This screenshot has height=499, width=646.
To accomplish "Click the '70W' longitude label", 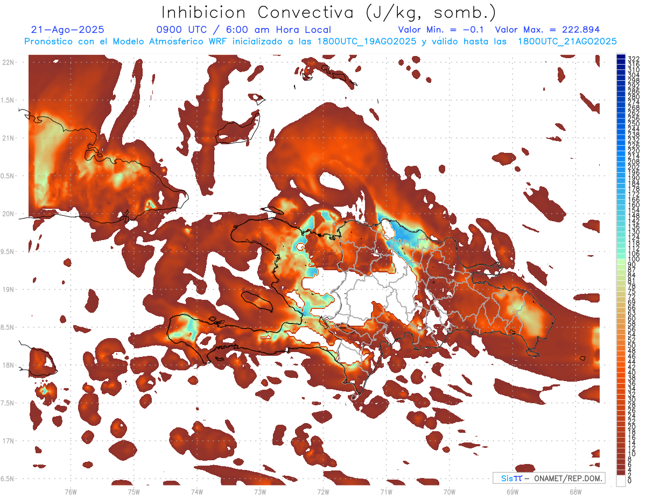I will click(x=450, y=491).
